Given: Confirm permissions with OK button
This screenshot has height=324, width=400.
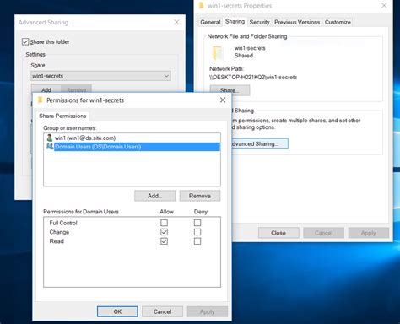Looking at the screenshot, I should (117, 311).
